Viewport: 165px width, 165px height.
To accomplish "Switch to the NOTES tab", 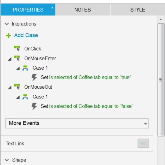I will tap(83, 10).
